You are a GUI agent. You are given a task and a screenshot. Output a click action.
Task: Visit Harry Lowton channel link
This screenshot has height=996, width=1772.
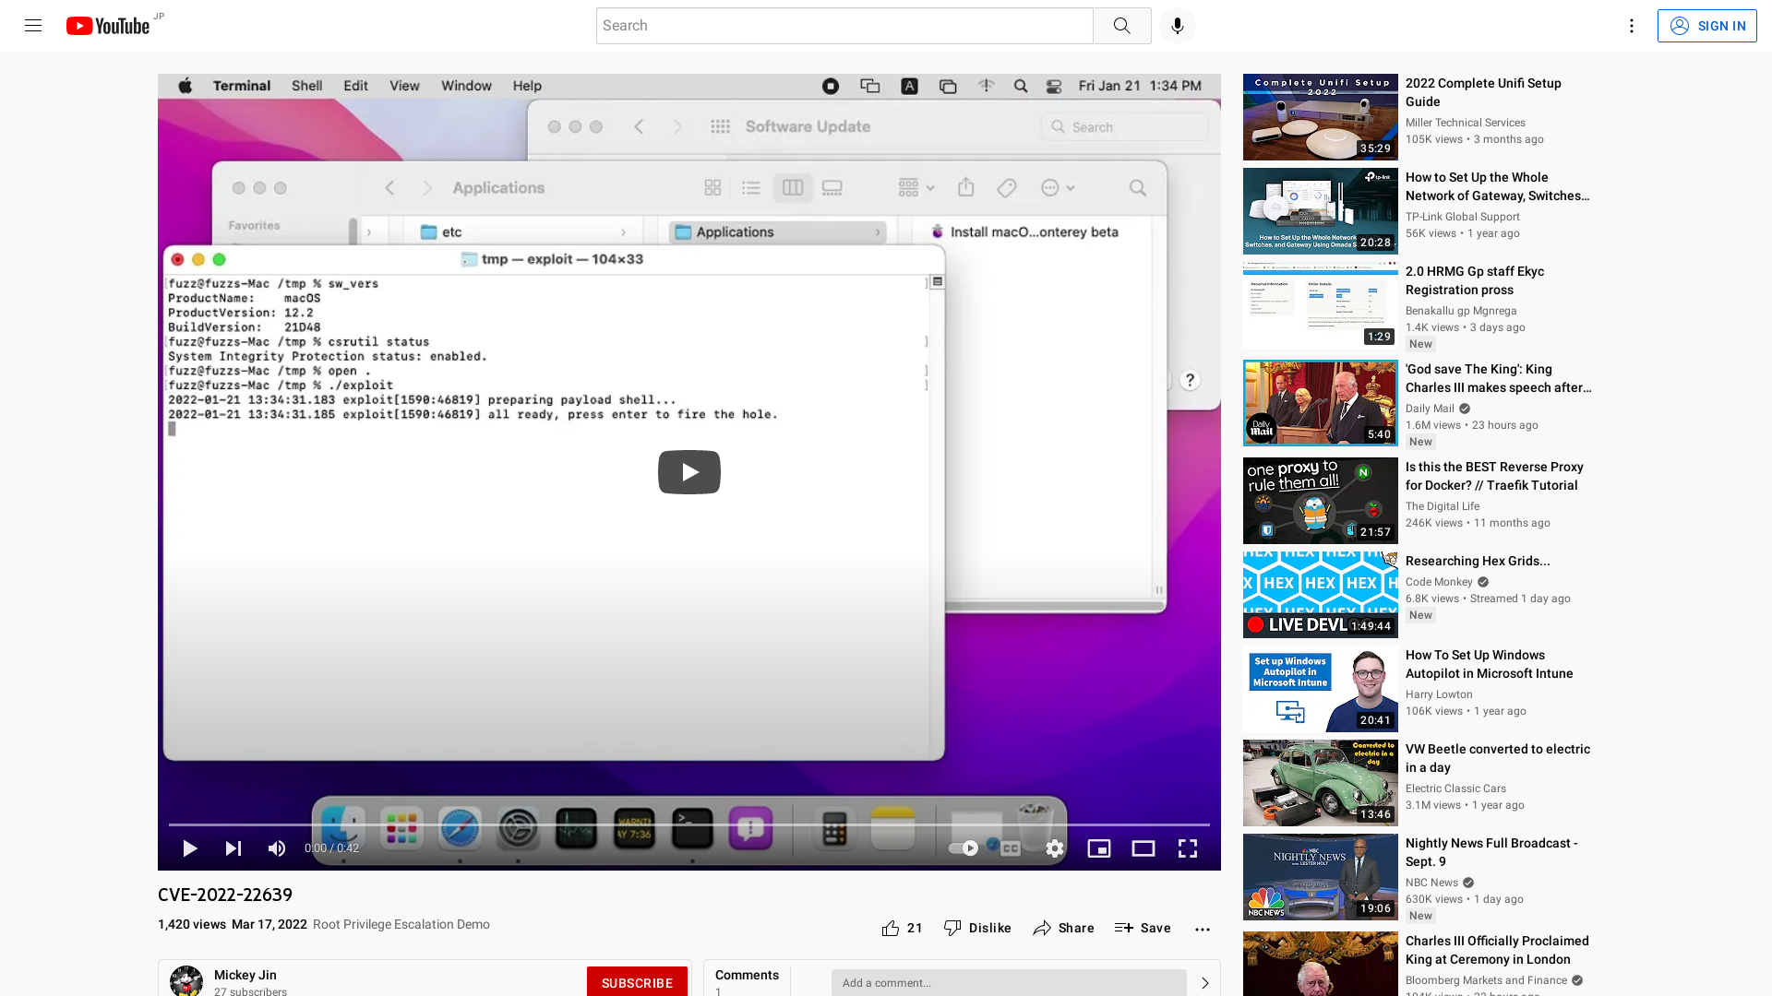click(1439, 694)
